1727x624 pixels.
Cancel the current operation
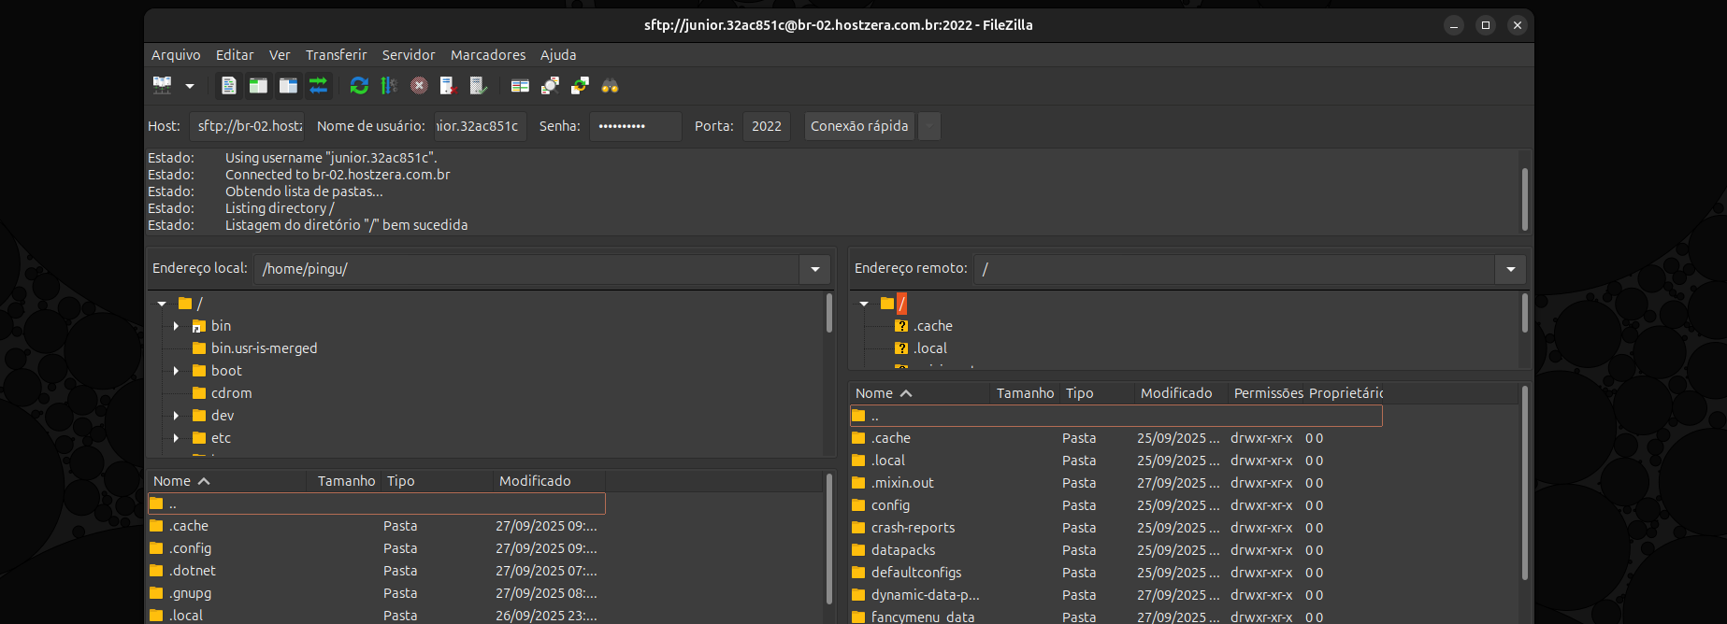[x=419, y=86]
